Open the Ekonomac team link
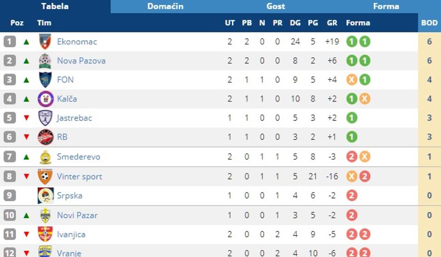Screen dimensions: 441x257 (x=77, y=42)
